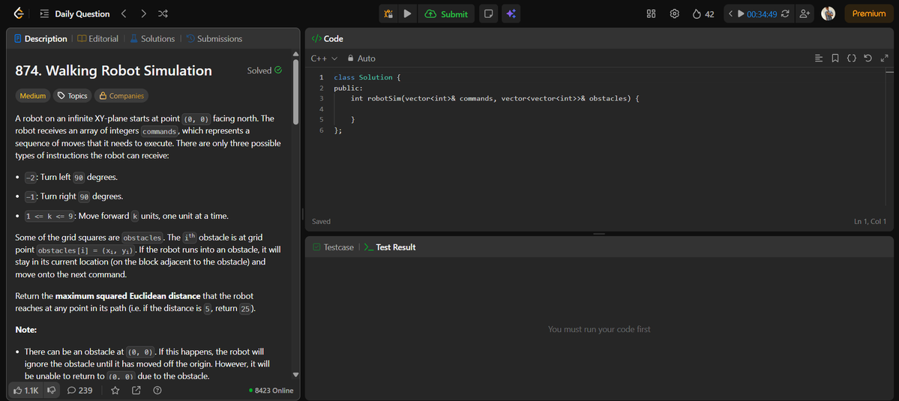Open the 239 comments
This screenshot has width=899, height=401.
(x=79, y=390)
